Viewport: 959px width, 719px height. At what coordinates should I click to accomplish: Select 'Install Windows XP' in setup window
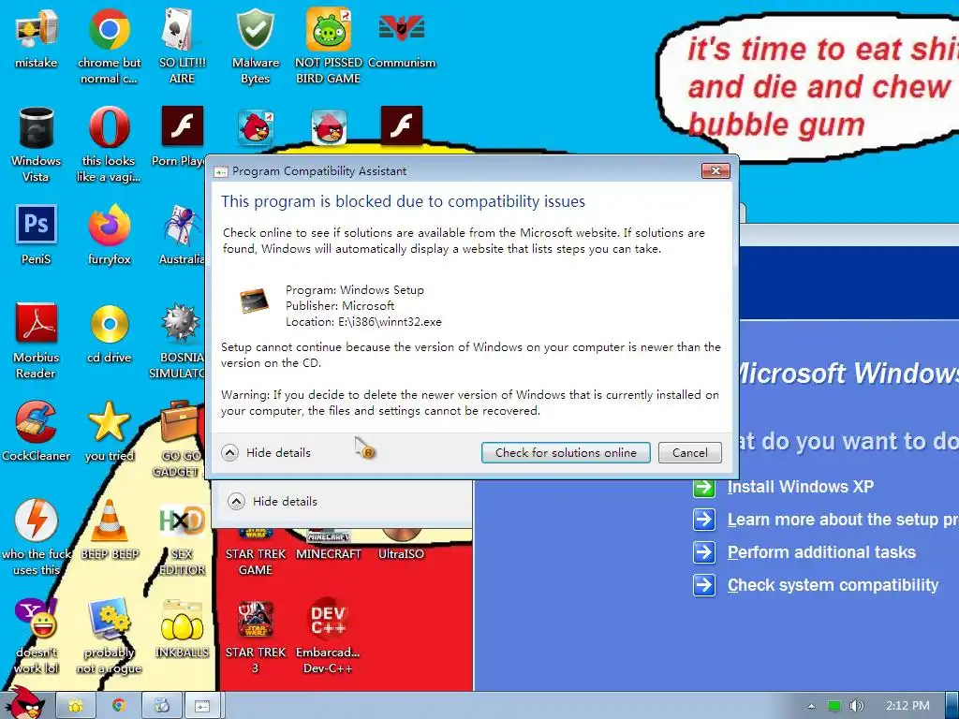click(x=801, y=487)
